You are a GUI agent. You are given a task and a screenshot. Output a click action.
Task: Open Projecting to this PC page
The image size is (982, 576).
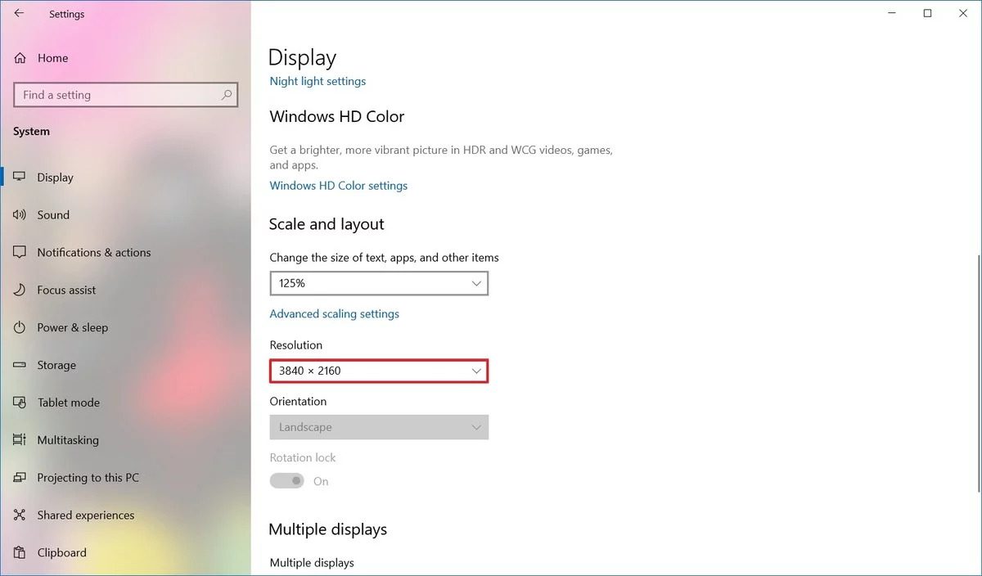pyautogui.click(x=125, y=478)
